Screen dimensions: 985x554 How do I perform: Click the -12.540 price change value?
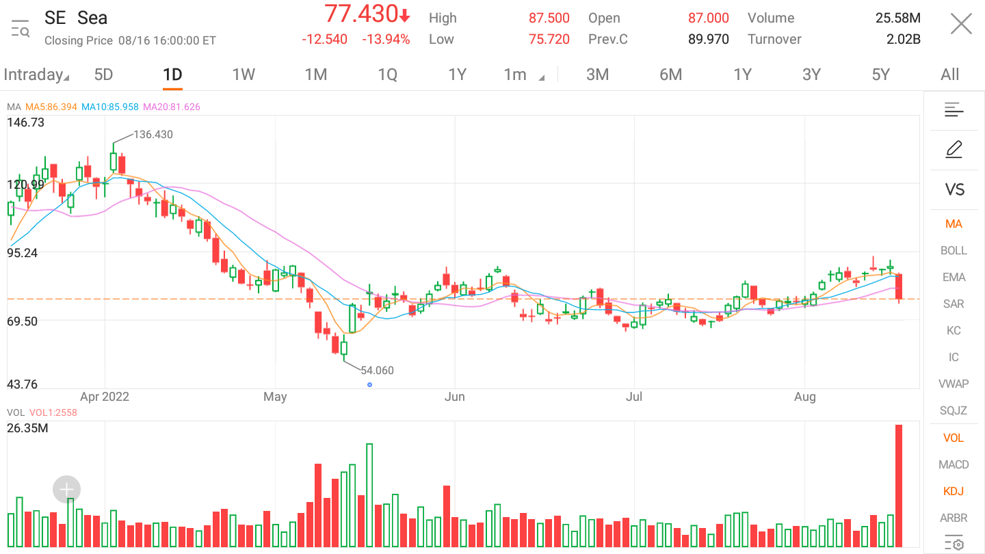coord(324,39)
